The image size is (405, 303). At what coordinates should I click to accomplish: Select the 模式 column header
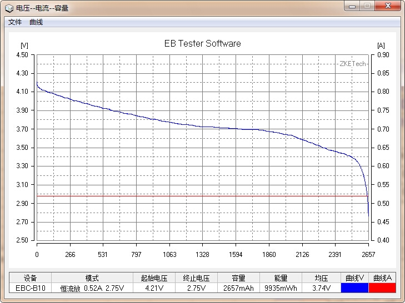click(92, 278)
